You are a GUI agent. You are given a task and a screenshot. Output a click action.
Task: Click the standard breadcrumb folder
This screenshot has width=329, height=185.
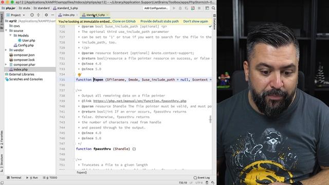tap(42, 8)
